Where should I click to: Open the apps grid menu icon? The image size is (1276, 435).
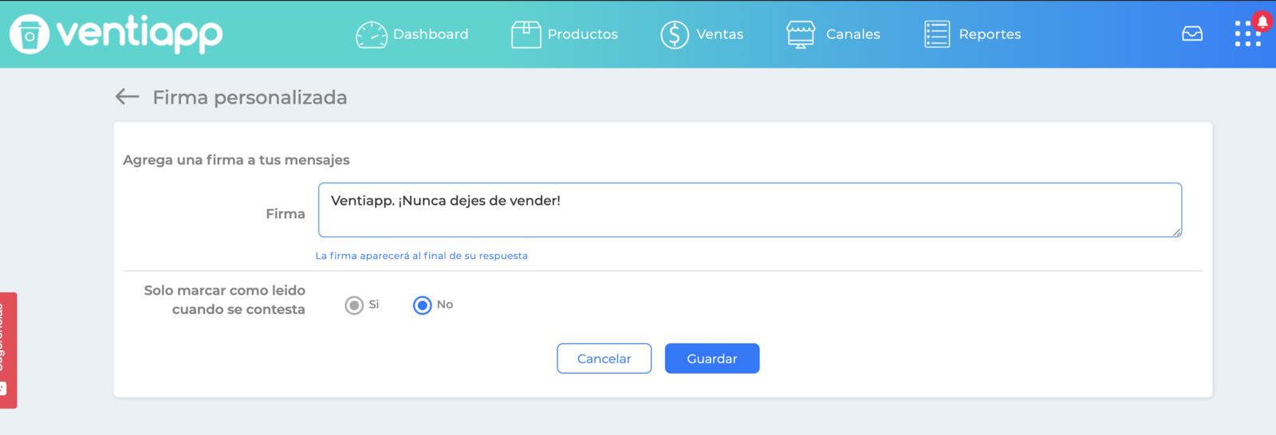(1247, 34)
